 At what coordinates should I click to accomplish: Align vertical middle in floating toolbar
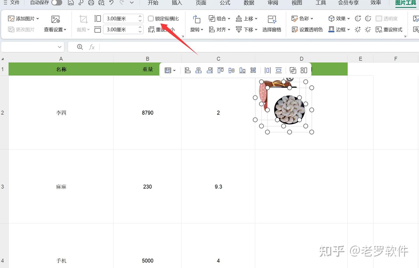pos(231,70)
